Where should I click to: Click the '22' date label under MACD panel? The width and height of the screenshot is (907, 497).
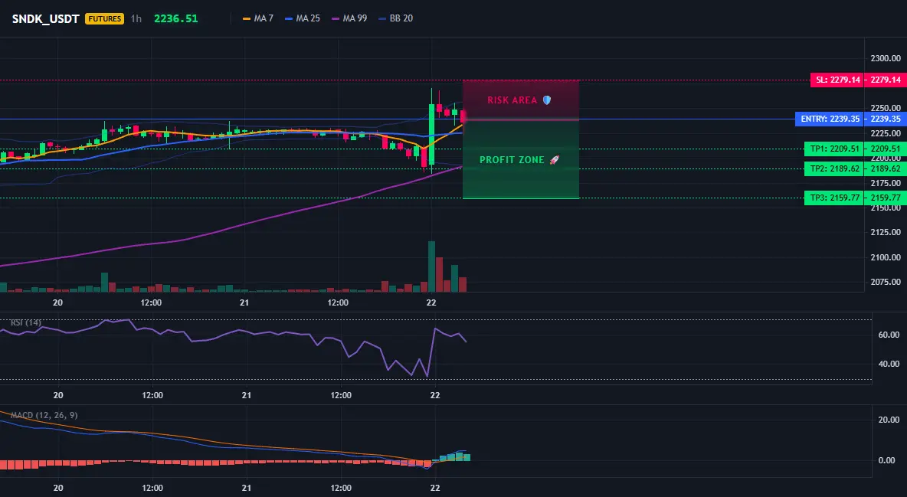pos(435,488)
